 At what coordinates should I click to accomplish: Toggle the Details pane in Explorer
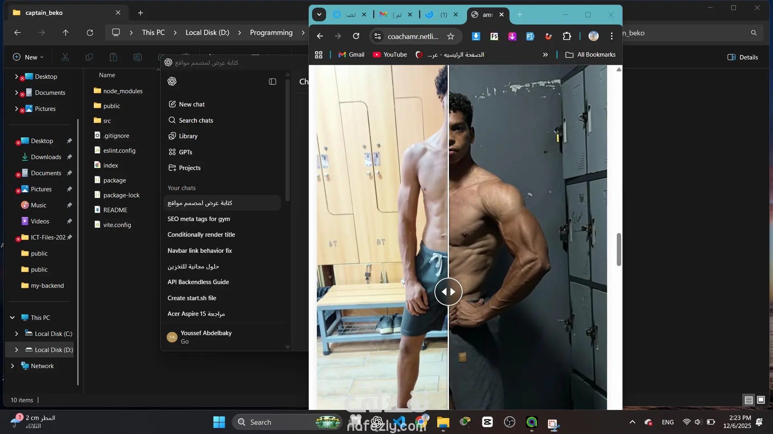point(742,57)
